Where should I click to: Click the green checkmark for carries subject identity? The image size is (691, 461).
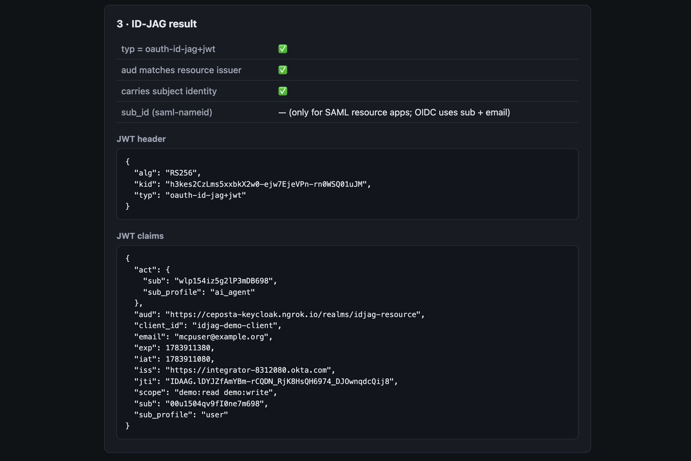pos(283,91)
